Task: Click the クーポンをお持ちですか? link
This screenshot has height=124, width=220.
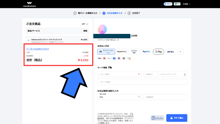Action: [38, 49]
